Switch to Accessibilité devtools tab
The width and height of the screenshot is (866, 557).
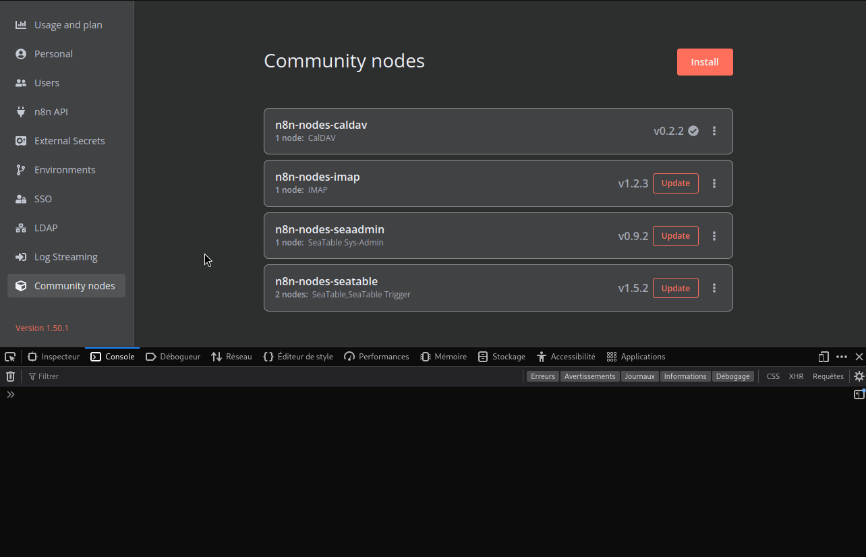(566, 357)
